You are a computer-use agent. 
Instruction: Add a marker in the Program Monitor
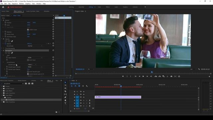(123, 76)
